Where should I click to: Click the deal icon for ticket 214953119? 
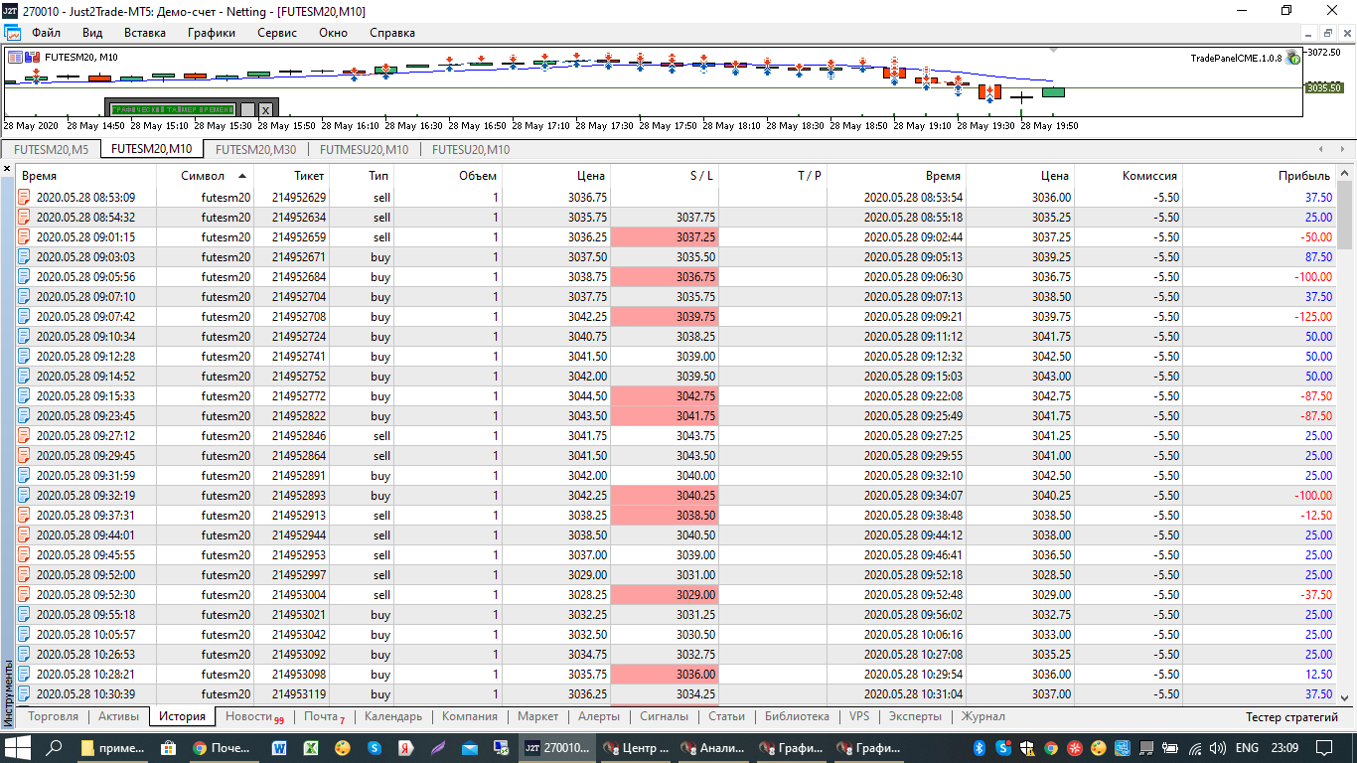(x=24, y=694)
